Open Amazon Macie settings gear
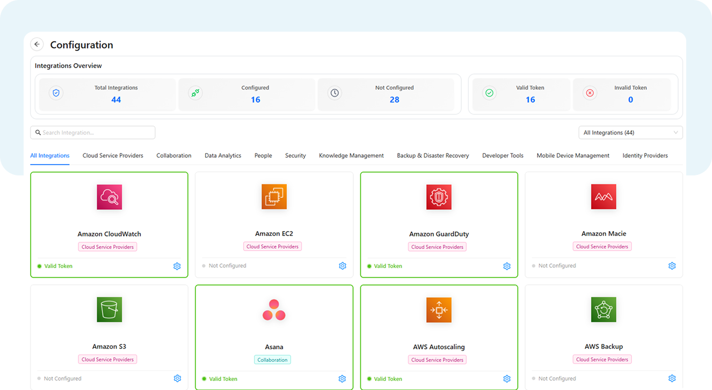The height and width of the screenshot is (390, 712). coord(672,266)
